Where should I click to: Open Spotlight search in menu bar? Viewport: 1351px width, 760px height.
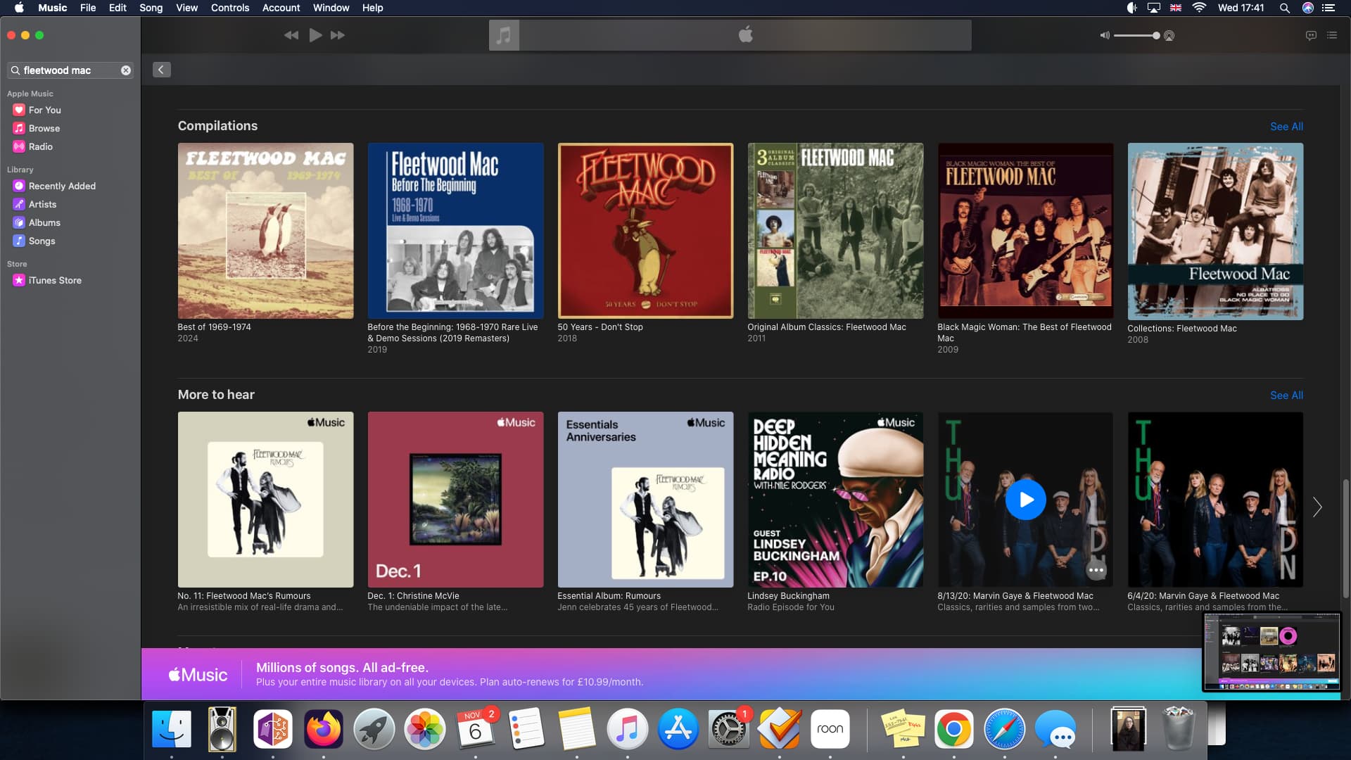click(x=1284, y=8)
